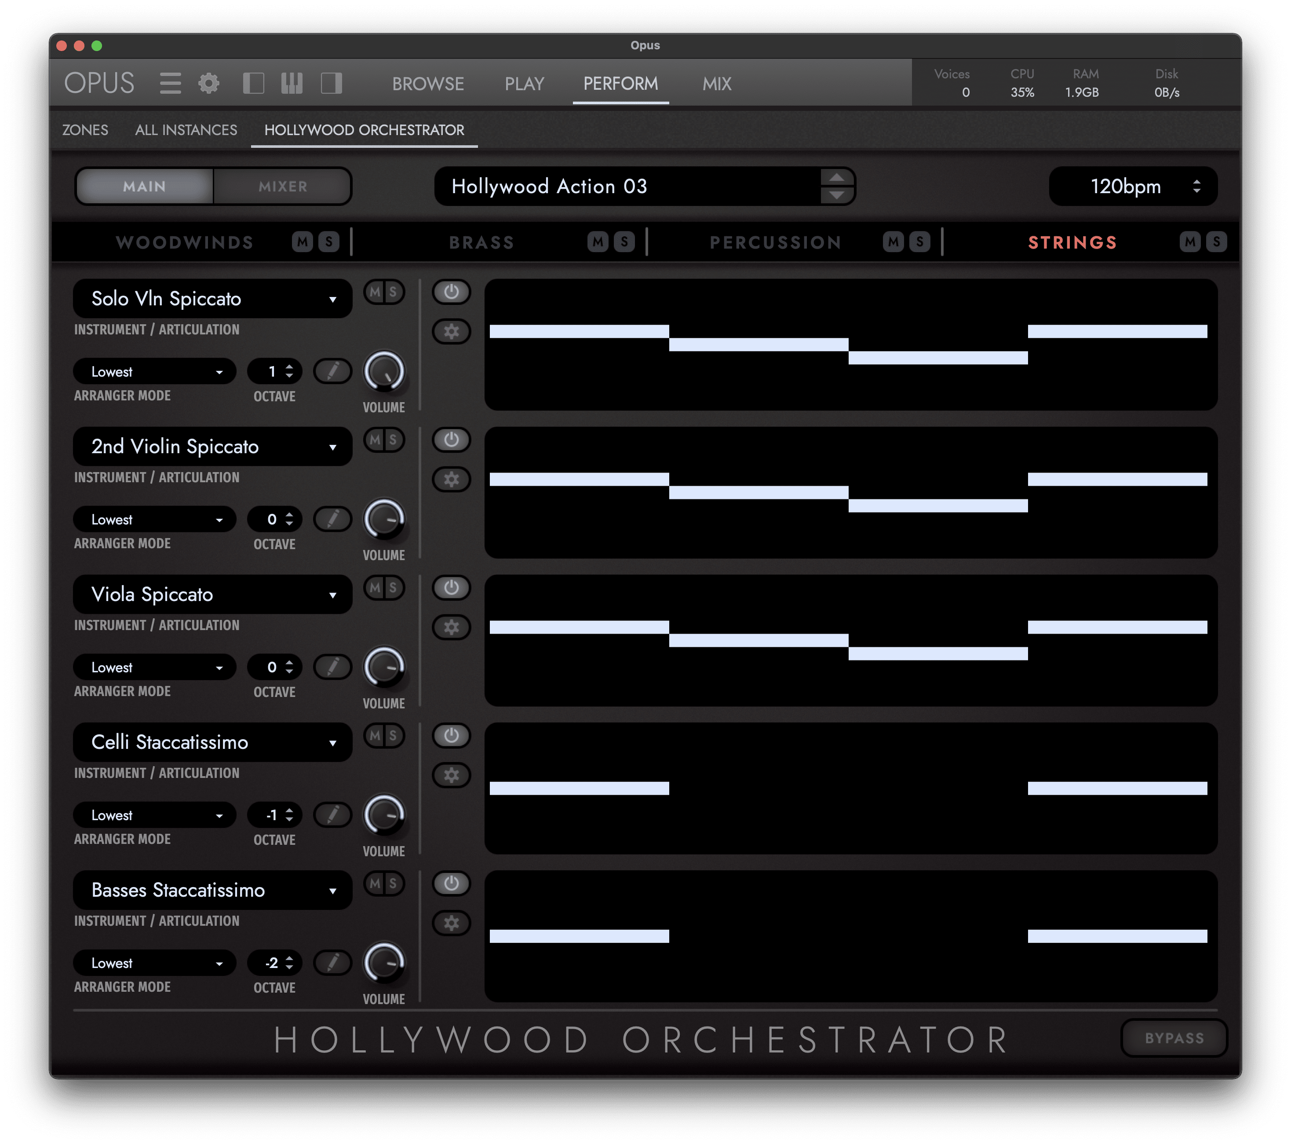The width and height of the screenshot is (1291, 1144).
Task: Open Solo Vln Spiccato instrument dropdown
Action: point(213,298)
